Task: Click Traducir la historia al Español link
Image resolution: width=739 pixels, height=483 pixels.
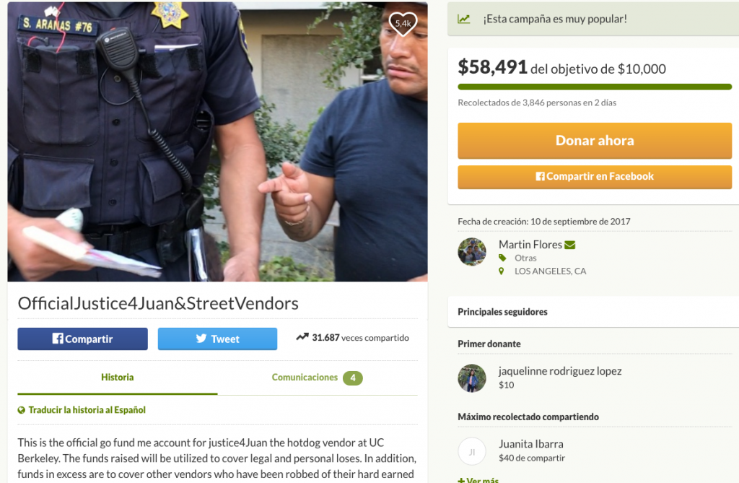Action: tap(87, 410)
